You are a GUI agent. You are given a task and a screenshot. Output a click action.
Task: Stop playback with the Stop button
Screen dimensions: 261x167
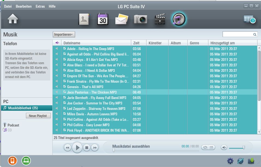(x=87, y=148)
